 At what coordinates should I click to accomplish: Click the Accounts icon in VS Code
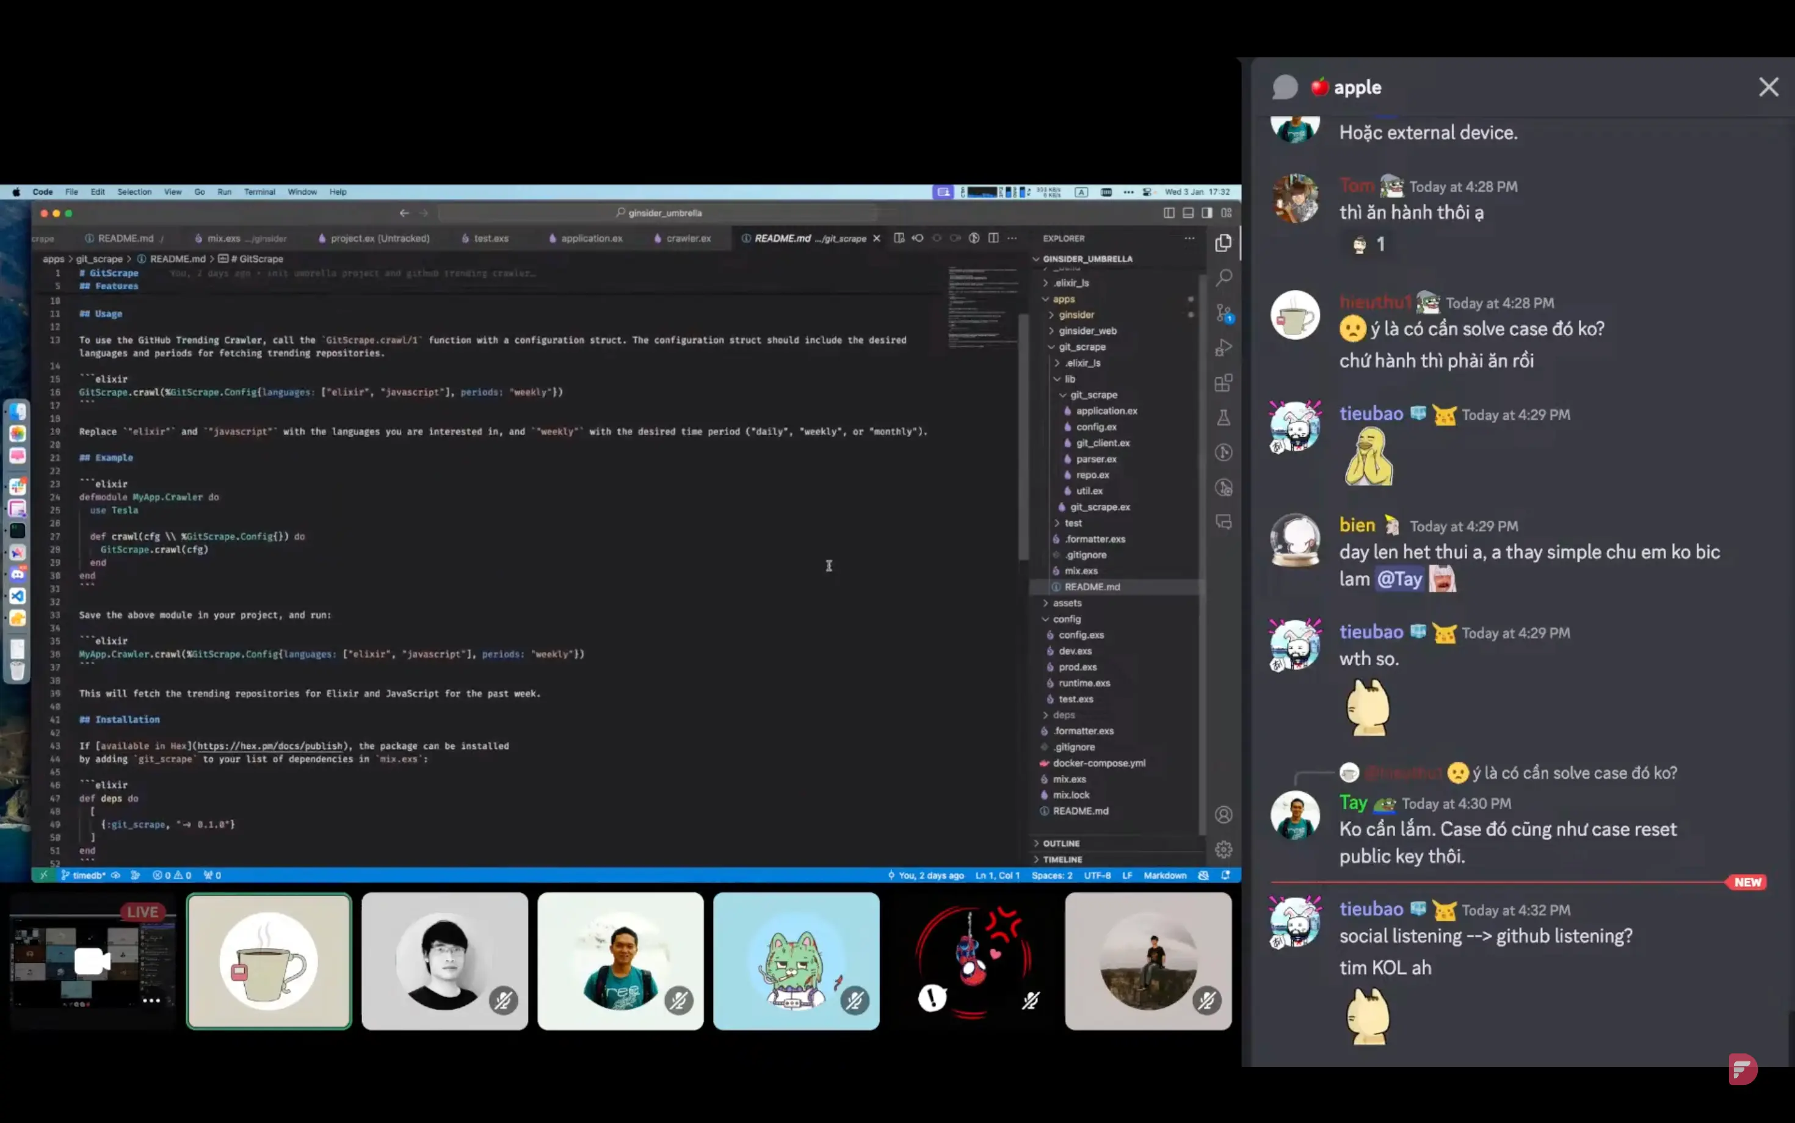(x=1223, y=815)
